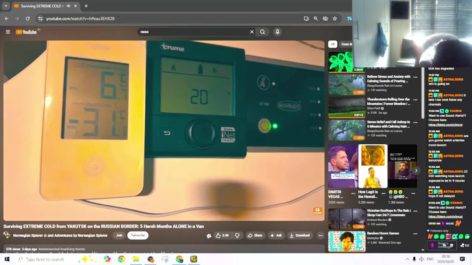The height and width of the screenshot is (265, 472).
Task: Subscribe to the channel
Action: click(138, 236)
